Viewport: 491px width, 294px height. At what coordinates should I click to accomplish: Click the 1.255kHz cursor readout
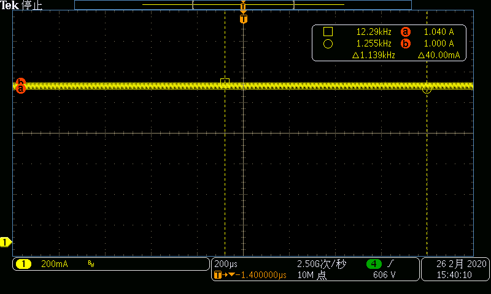pyautogui.click(x=374, y=43)
